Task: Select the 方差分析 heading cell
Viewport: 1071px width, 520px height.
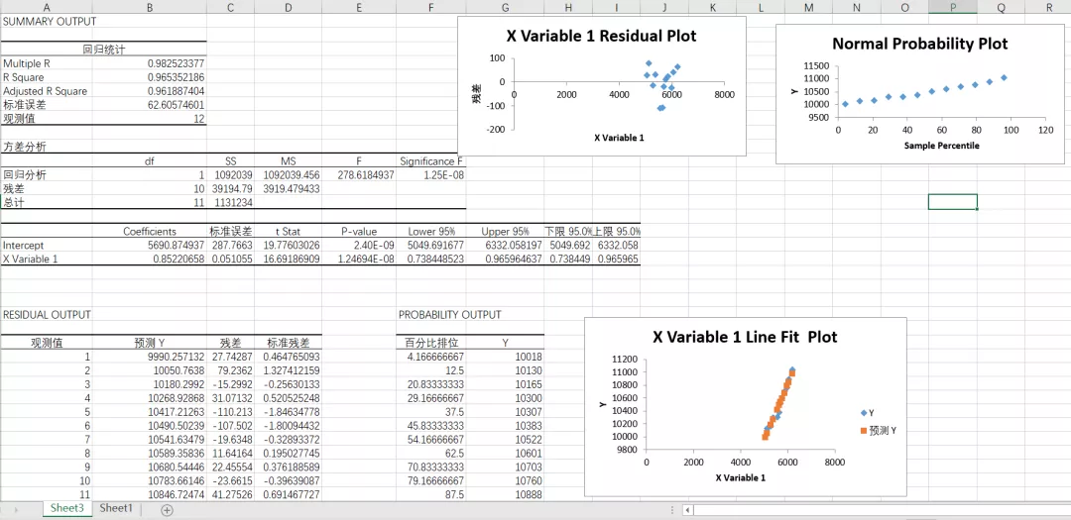Action: click(46, 147)
